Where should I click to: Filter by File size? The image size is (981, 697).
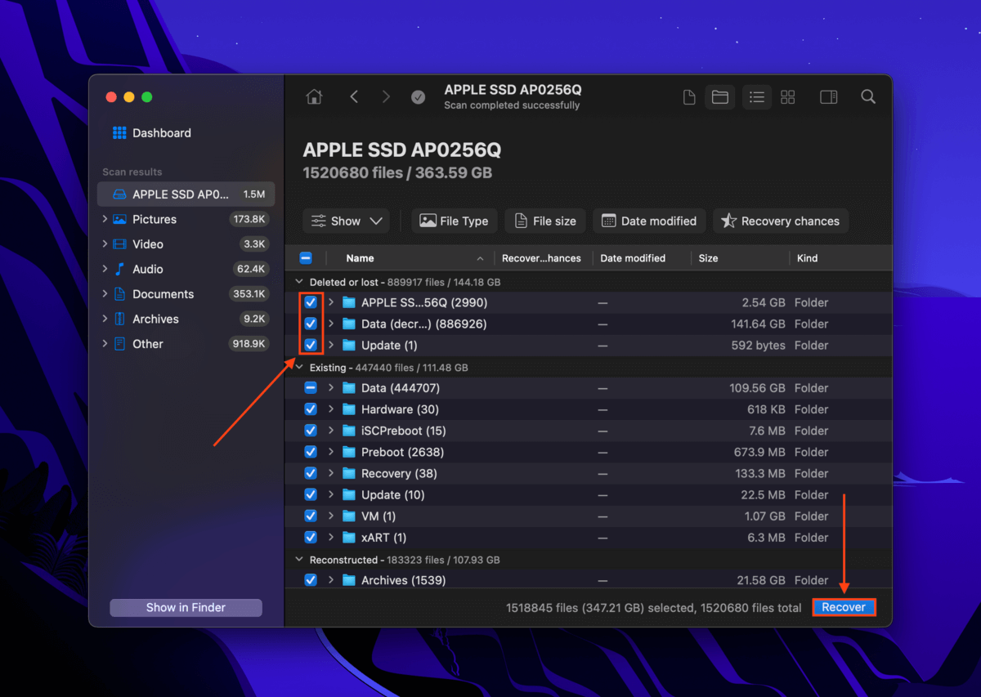click(545, 221)
